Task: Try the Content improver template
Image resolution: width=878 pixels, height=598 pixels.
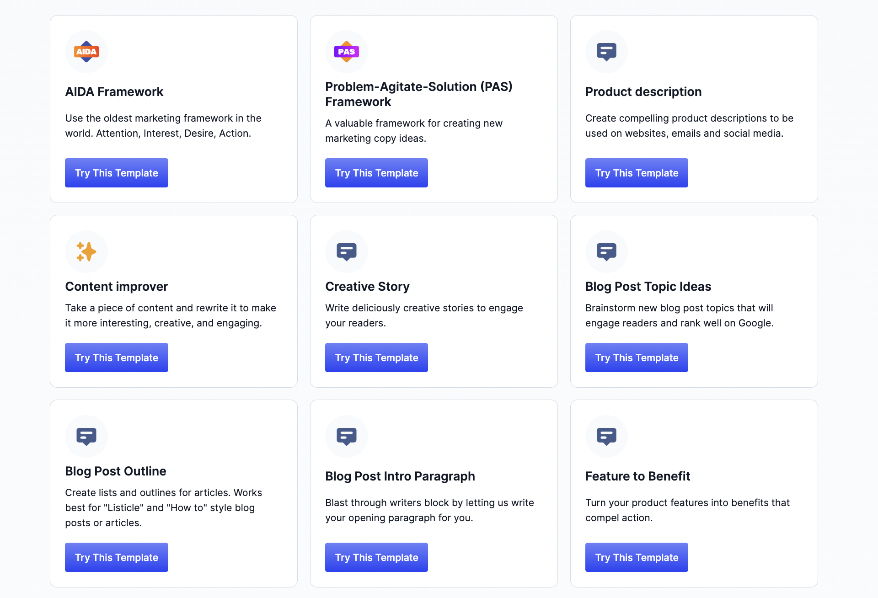Action: coord(116,358)
